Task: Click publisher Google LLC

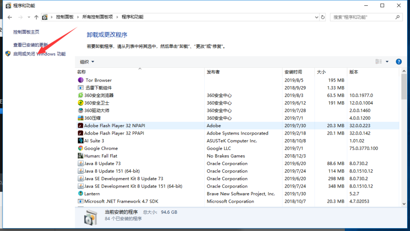Action: coord(219,149)
